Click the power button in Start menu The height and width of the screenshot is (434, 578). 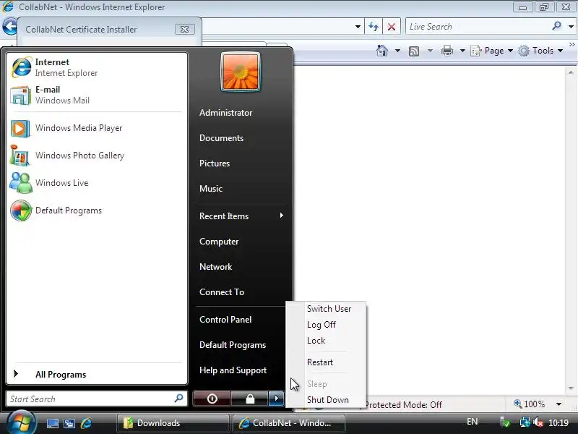pyautogui.click(x=212, y=399)
